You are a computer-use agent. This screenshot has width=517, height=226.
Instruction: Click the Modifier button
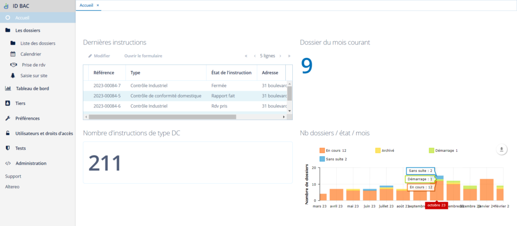(x=99, y=56)
